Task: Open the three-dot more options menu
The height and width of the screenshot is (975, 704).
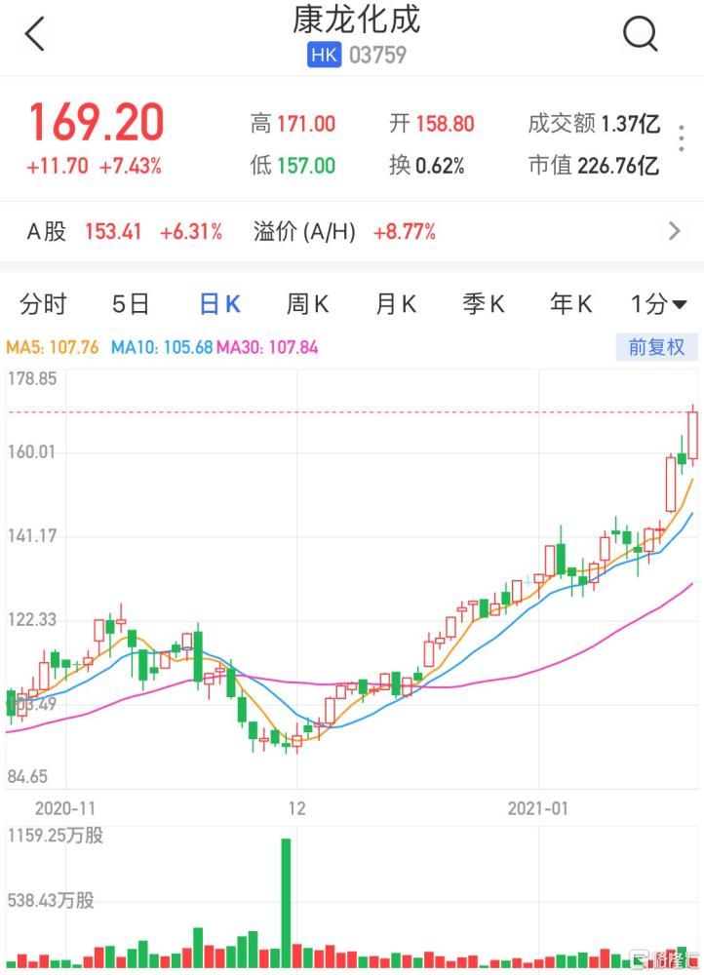Action: (x=682, y=138)
